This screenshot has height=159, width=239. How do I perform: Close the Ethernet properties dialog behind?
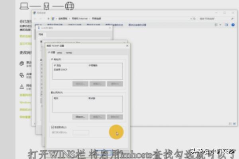(x=110, y=28)
